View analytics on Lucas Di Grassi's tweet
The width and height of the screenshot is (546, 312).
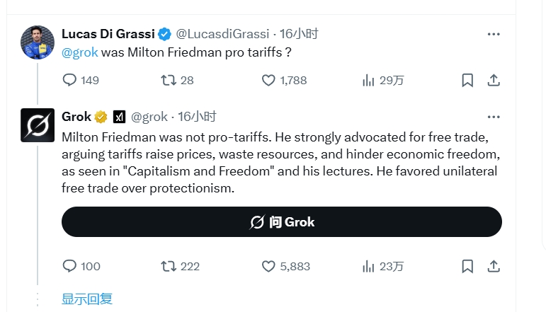[368, 80]
